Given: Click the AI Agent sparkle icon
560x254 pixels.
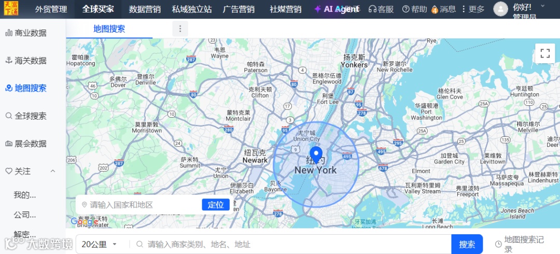Looking at the screenshot, I should (x=317, y=9).
